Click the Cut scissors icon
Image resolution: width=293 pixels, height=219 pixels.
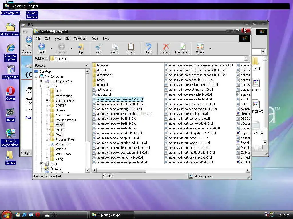98,48
